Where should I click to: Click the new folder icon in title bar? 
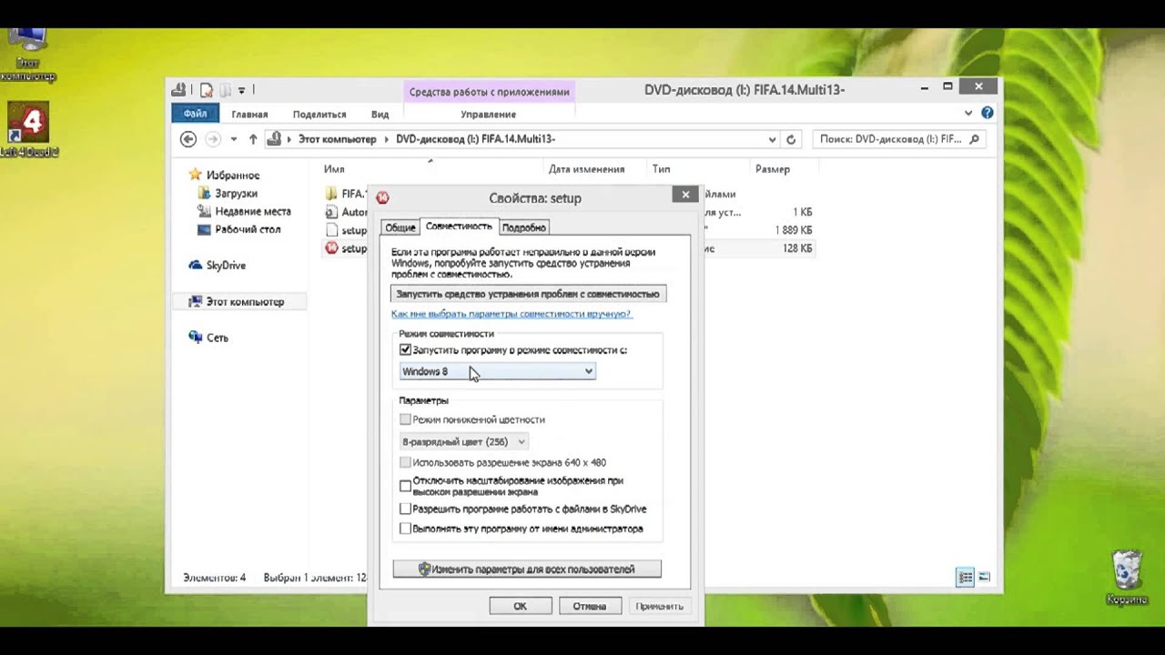(x=225, y=89)
